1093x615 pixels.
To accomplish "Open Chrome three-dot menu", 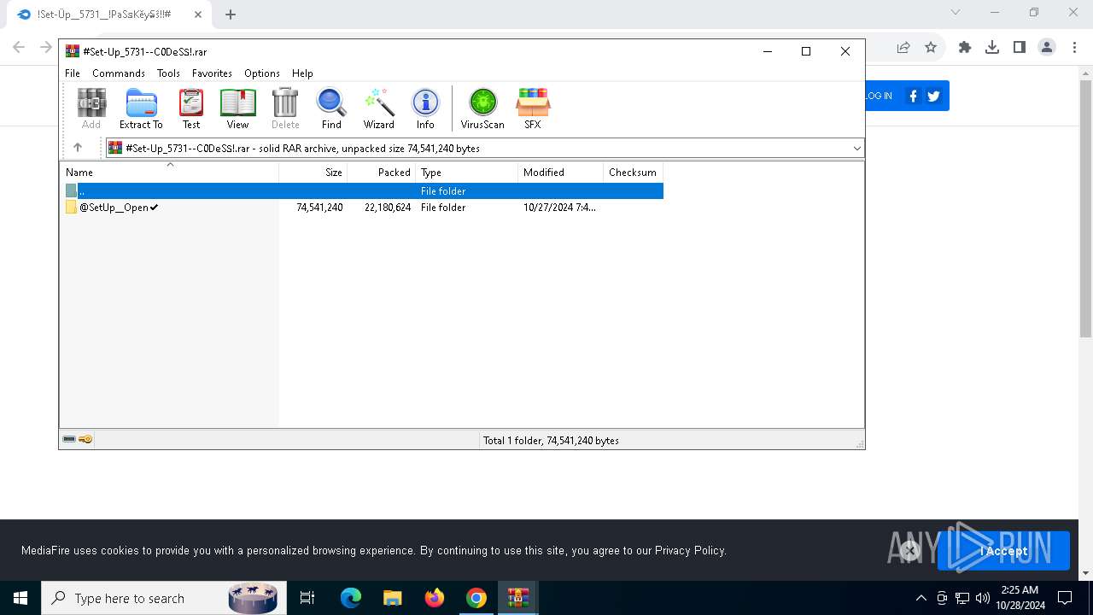I will (x=1073, y=48).
